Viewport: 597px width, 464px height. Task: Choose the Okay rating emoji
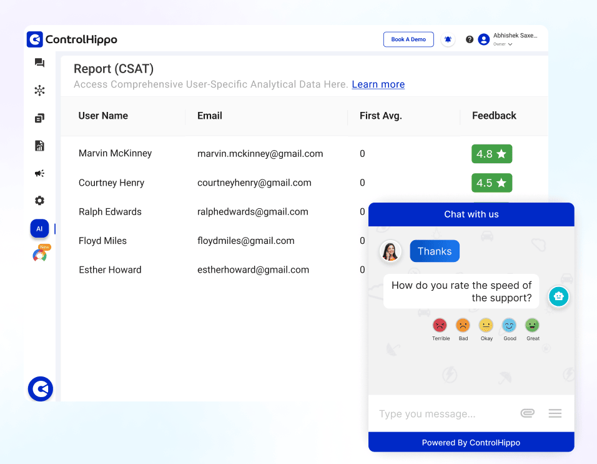click(x=486, y=326)
